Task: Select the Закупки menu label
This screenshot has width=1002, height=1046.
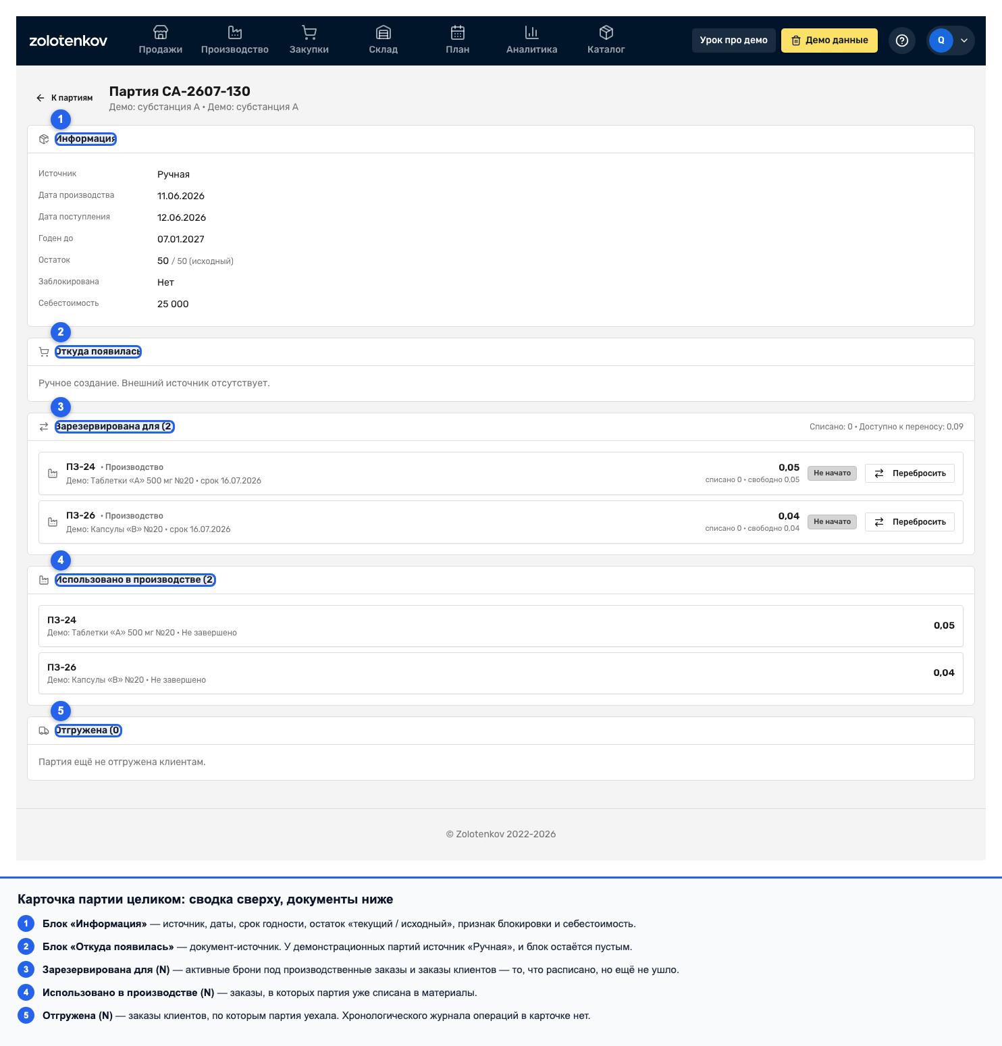Action: [x=309, y=49]
